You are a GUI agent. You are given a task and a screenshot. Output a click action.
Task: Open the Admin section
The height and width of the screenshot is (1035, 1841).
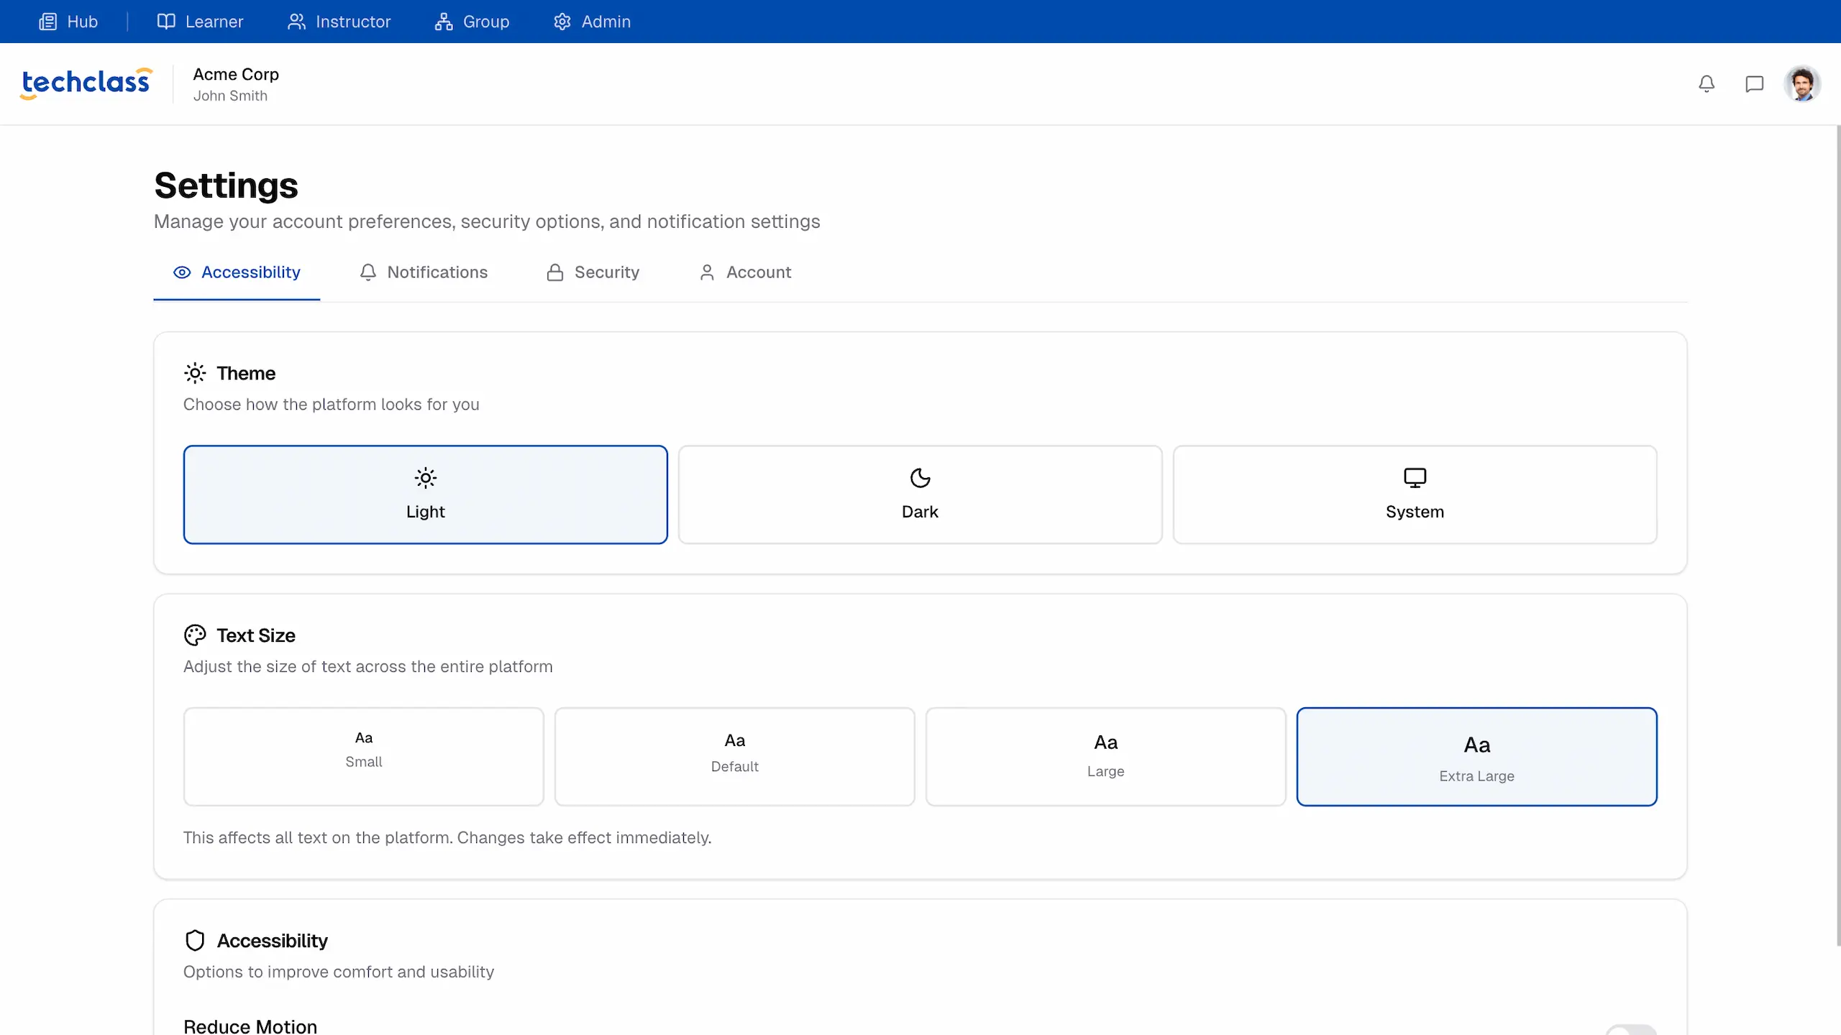pyautogui.click(x=592, y=22)
